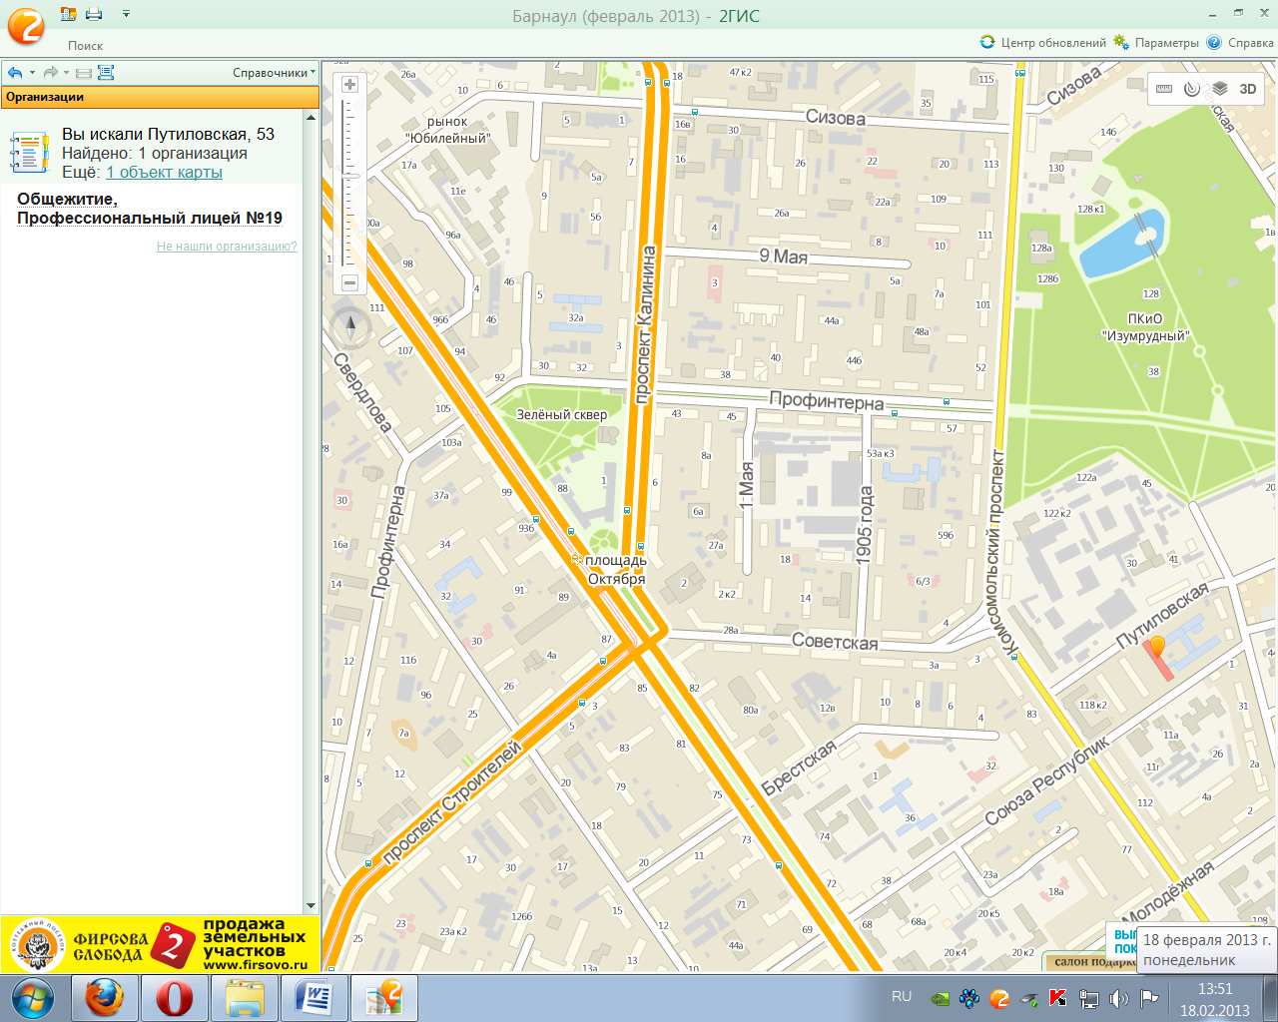Click the рынок Юбилейный map label
The width and height of the screenshot is (1278, 1022).
[447, 130]
